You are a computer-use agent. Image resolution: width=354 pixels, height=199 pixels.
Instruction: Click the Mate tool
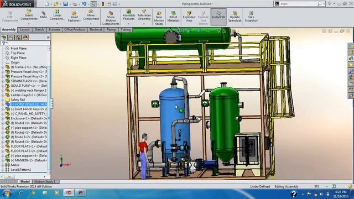[43, 14]
